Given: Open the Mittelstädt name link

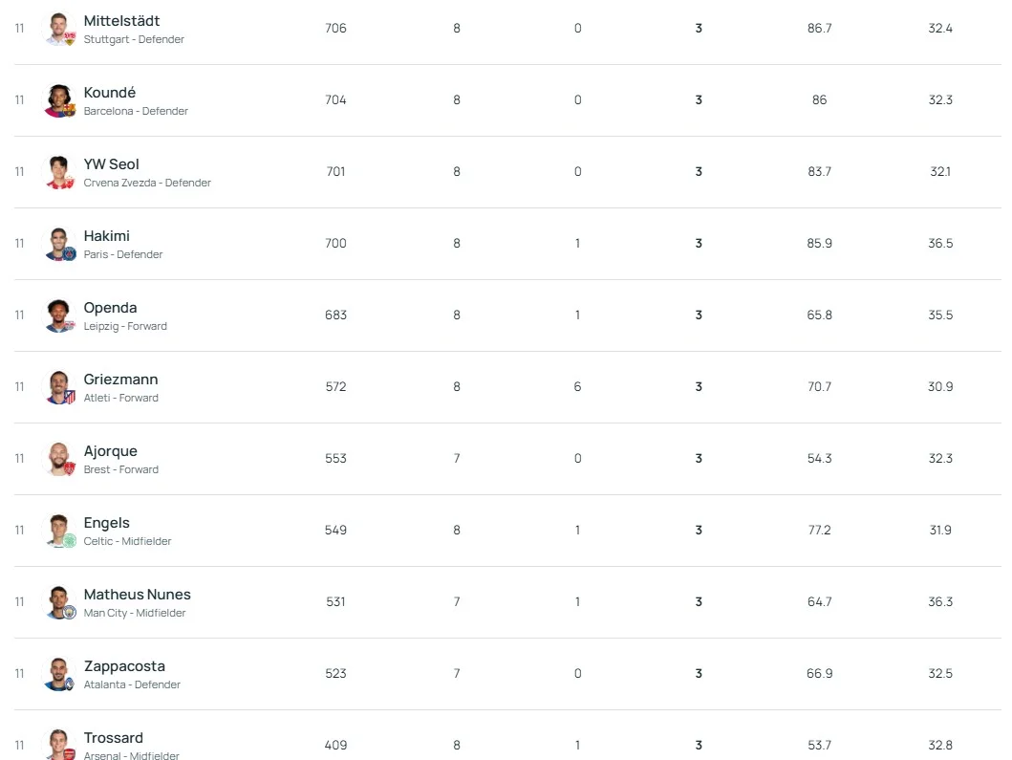Looking at the screenshot, I should pos(121,21).
